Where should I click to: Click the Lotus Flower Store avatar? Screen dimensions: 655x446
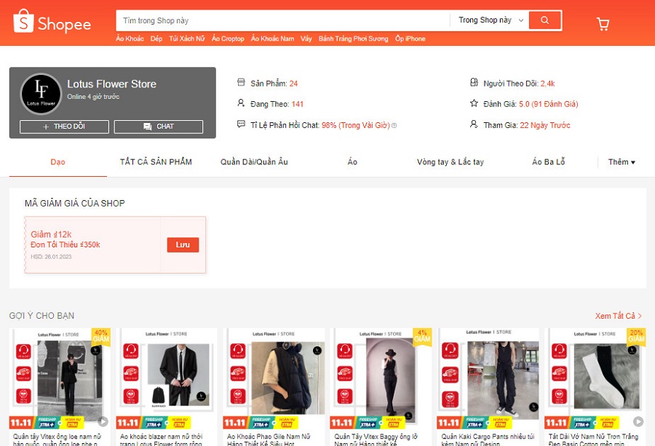41,94
